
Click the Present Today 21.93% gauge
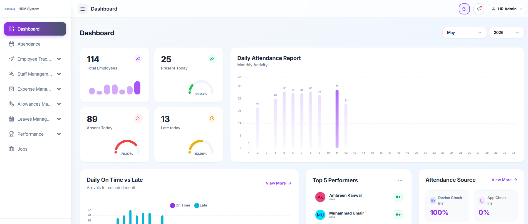[201, 88]
